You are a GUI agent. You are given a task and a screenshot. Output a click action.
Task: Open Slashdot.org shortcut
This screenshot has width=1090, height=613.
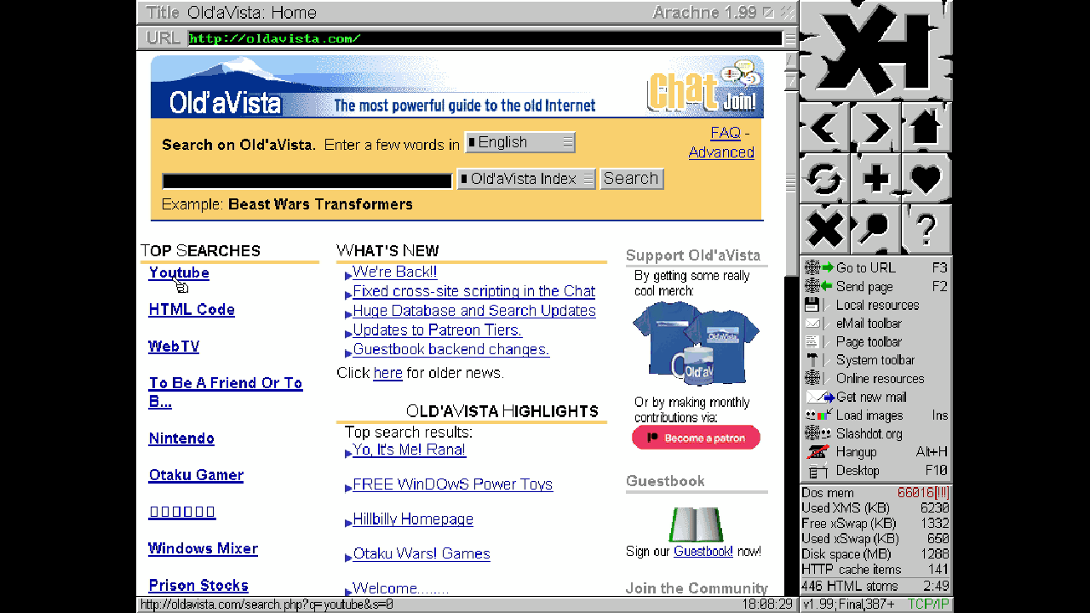pyautogui.click(x=875, y=433)
